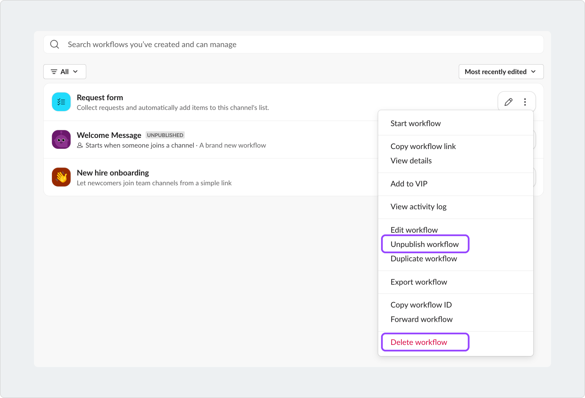Select View details in the menu
This screenshot has width=585, height=398.
411,161
